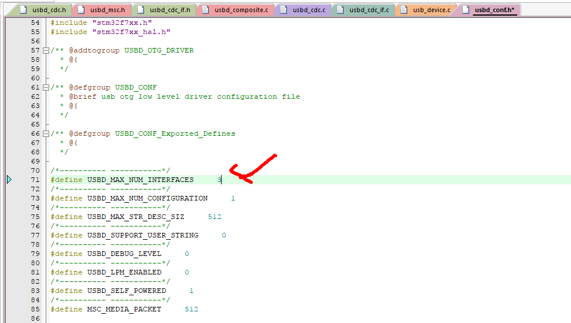
Task: Click USBD_MAX_NUM_CONFIGURATION define name
Action: click(147, 198)
